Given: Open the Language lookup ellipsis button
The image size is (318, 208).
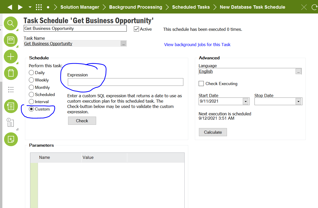Looking at the screenshot, I should (x=298, y=72).
